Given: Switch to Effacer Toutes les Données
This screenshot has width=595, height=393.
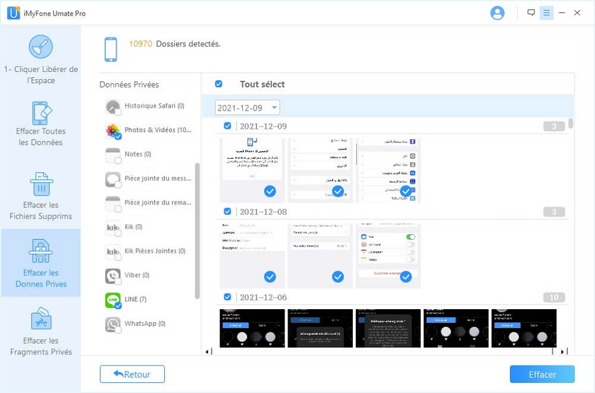Looking at the screenshot, I should (40, 125).
